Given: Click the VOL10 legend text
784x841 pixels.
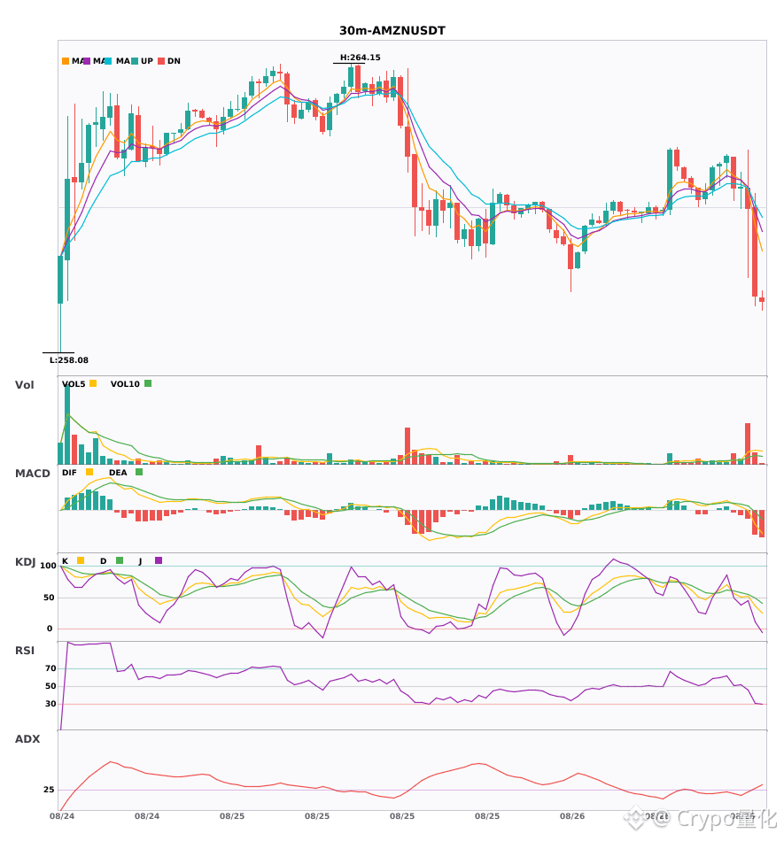Looking at the screenshot, I should (x=125, y=384).
